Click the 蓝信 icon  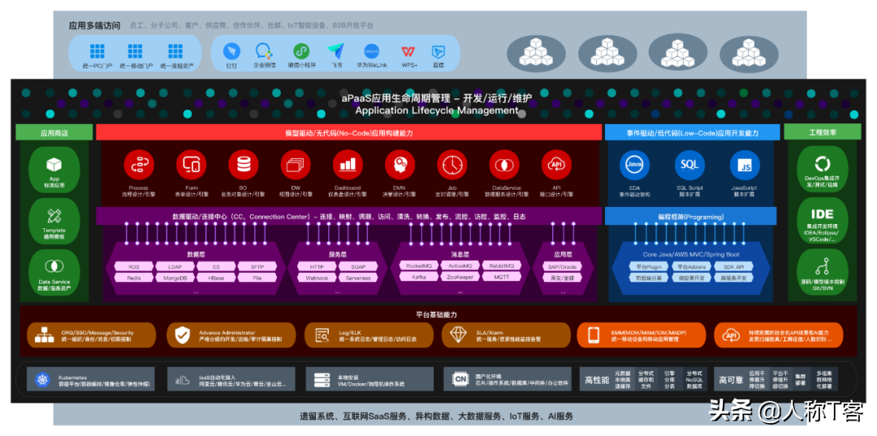coord(438,51)
